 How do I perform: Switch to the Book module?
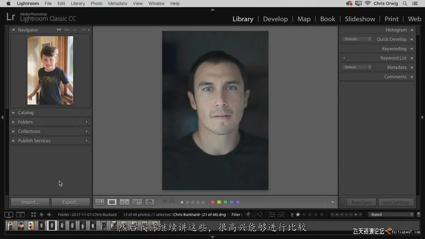click(328, 19)
